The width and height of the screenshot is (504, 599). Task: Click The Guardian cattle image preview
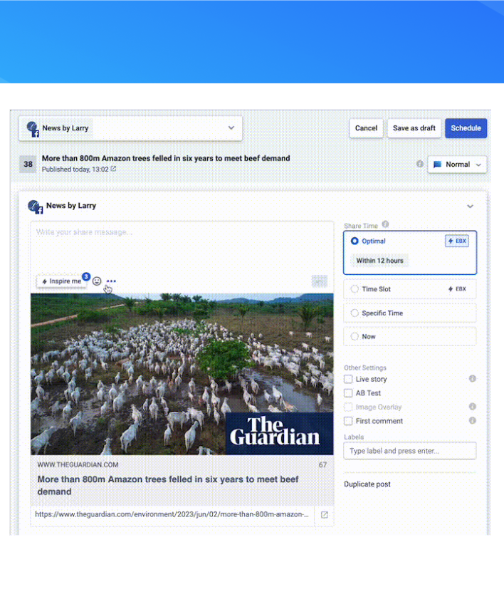(x=182, y=374)
